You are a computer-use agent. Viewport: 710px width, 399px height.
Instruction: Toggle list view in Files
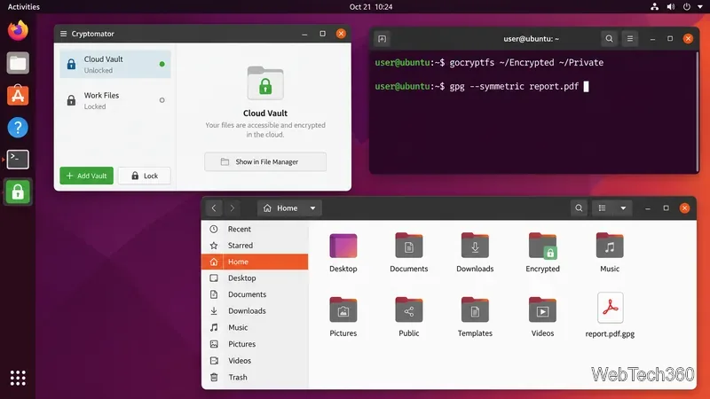[603, 208]
